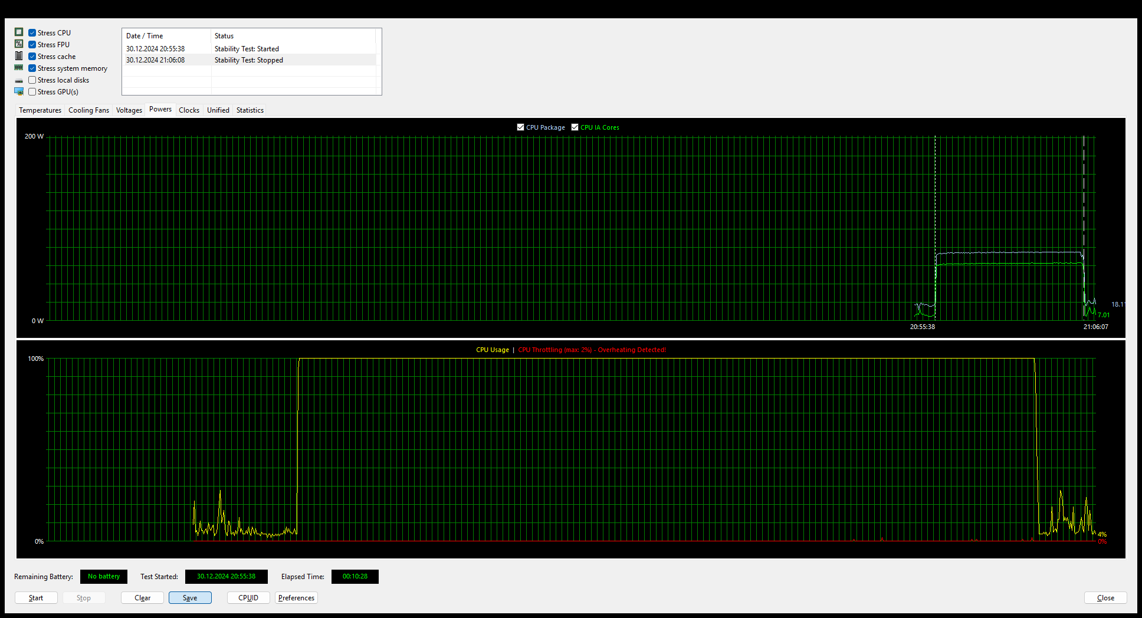Open Preferences
This screenshot has height=618, width=1142.
click(296, 598)
